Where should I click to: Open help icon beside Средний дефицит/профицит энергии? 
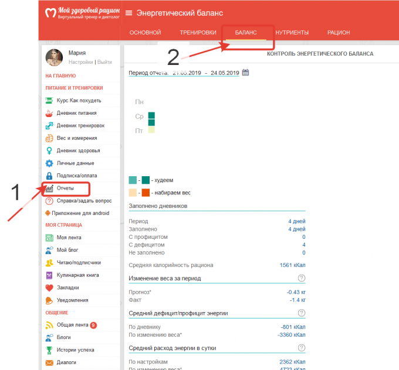[x=302, y=313]
